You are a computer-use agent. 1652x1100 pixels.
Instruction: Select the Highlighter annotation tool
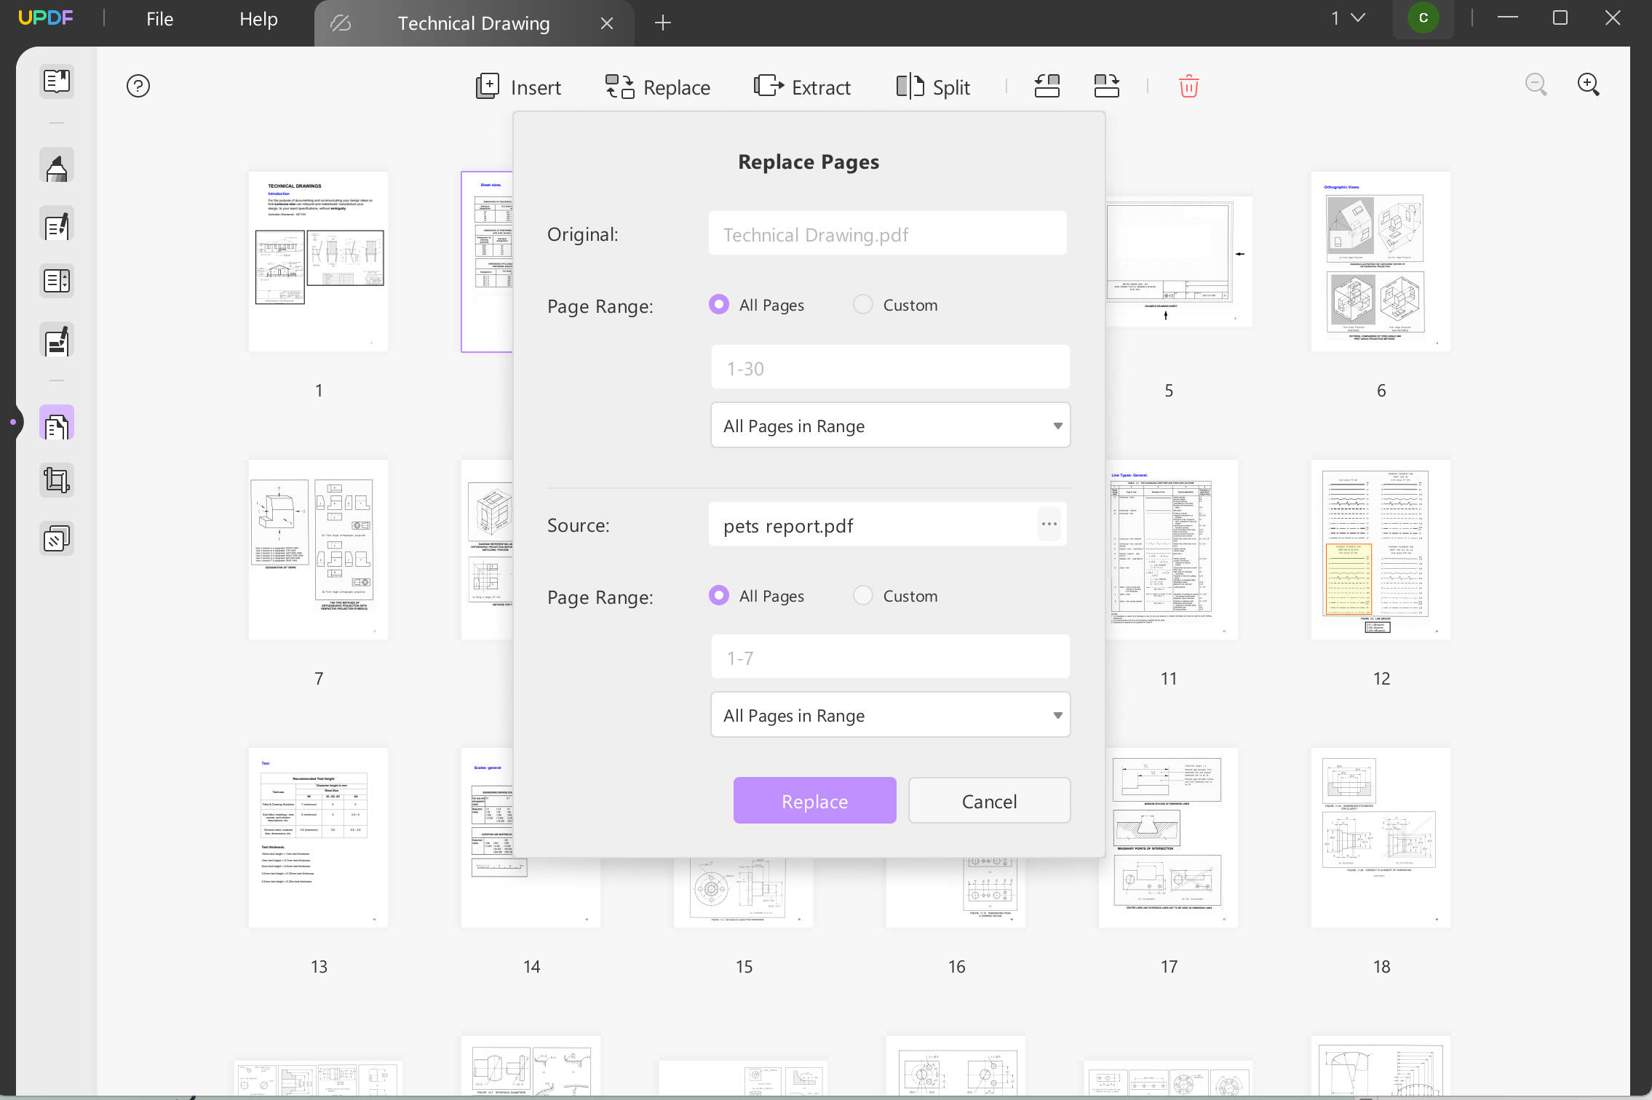pos(57,165)
